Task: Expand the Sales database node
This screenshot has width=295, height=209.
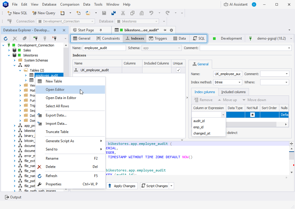Action: click(9, 50)
